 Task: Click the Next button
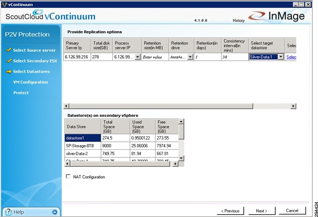point(262,211)
